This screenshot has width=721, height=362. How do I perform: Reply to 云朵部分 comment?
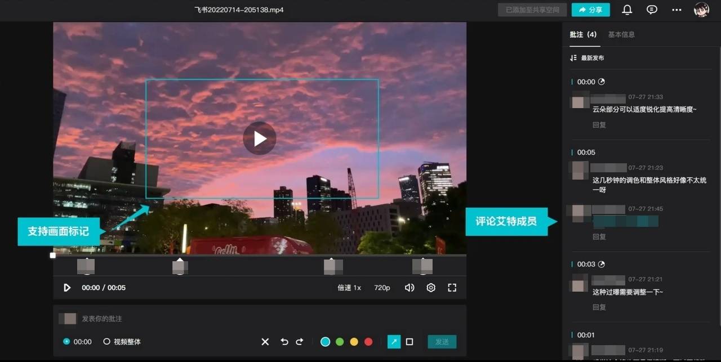tap(599, 125)
